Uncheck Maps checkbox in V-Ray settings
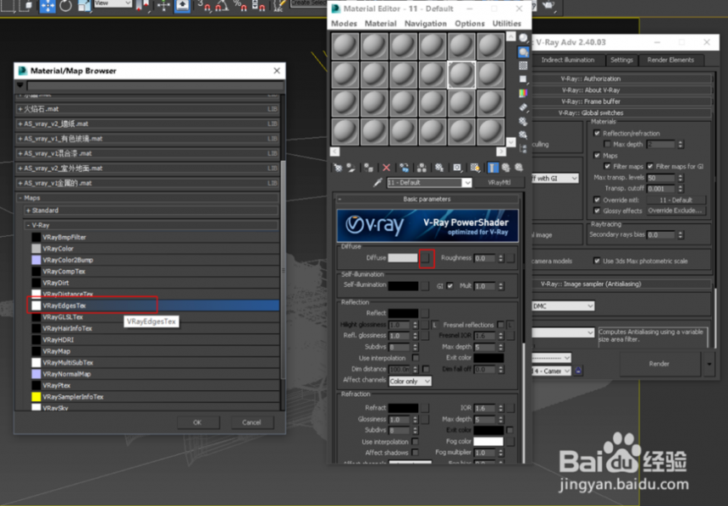 (597, 156)
